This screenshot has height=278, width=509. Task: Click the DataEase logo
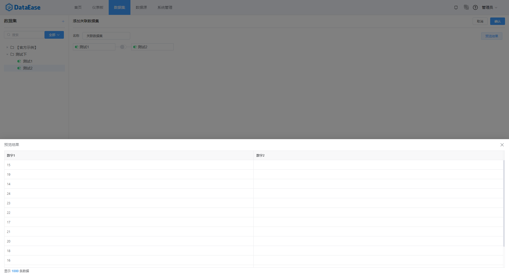pos(23,7)
